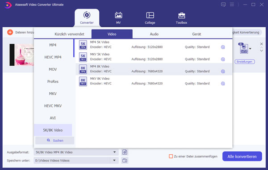Open the hamburger menu icon
This screenshot has height=170, width=268.
tap(232, 4)
